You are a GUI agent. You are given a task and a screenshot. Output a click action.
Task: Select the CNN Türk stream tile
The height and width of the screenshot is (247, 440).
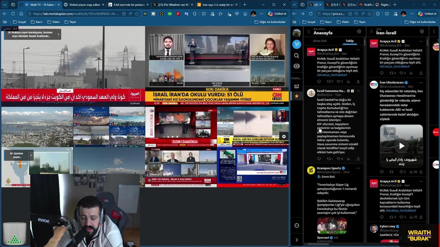[217, 66]
